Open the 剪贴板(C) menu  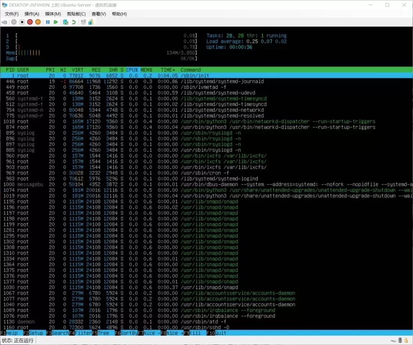(76, 14)
